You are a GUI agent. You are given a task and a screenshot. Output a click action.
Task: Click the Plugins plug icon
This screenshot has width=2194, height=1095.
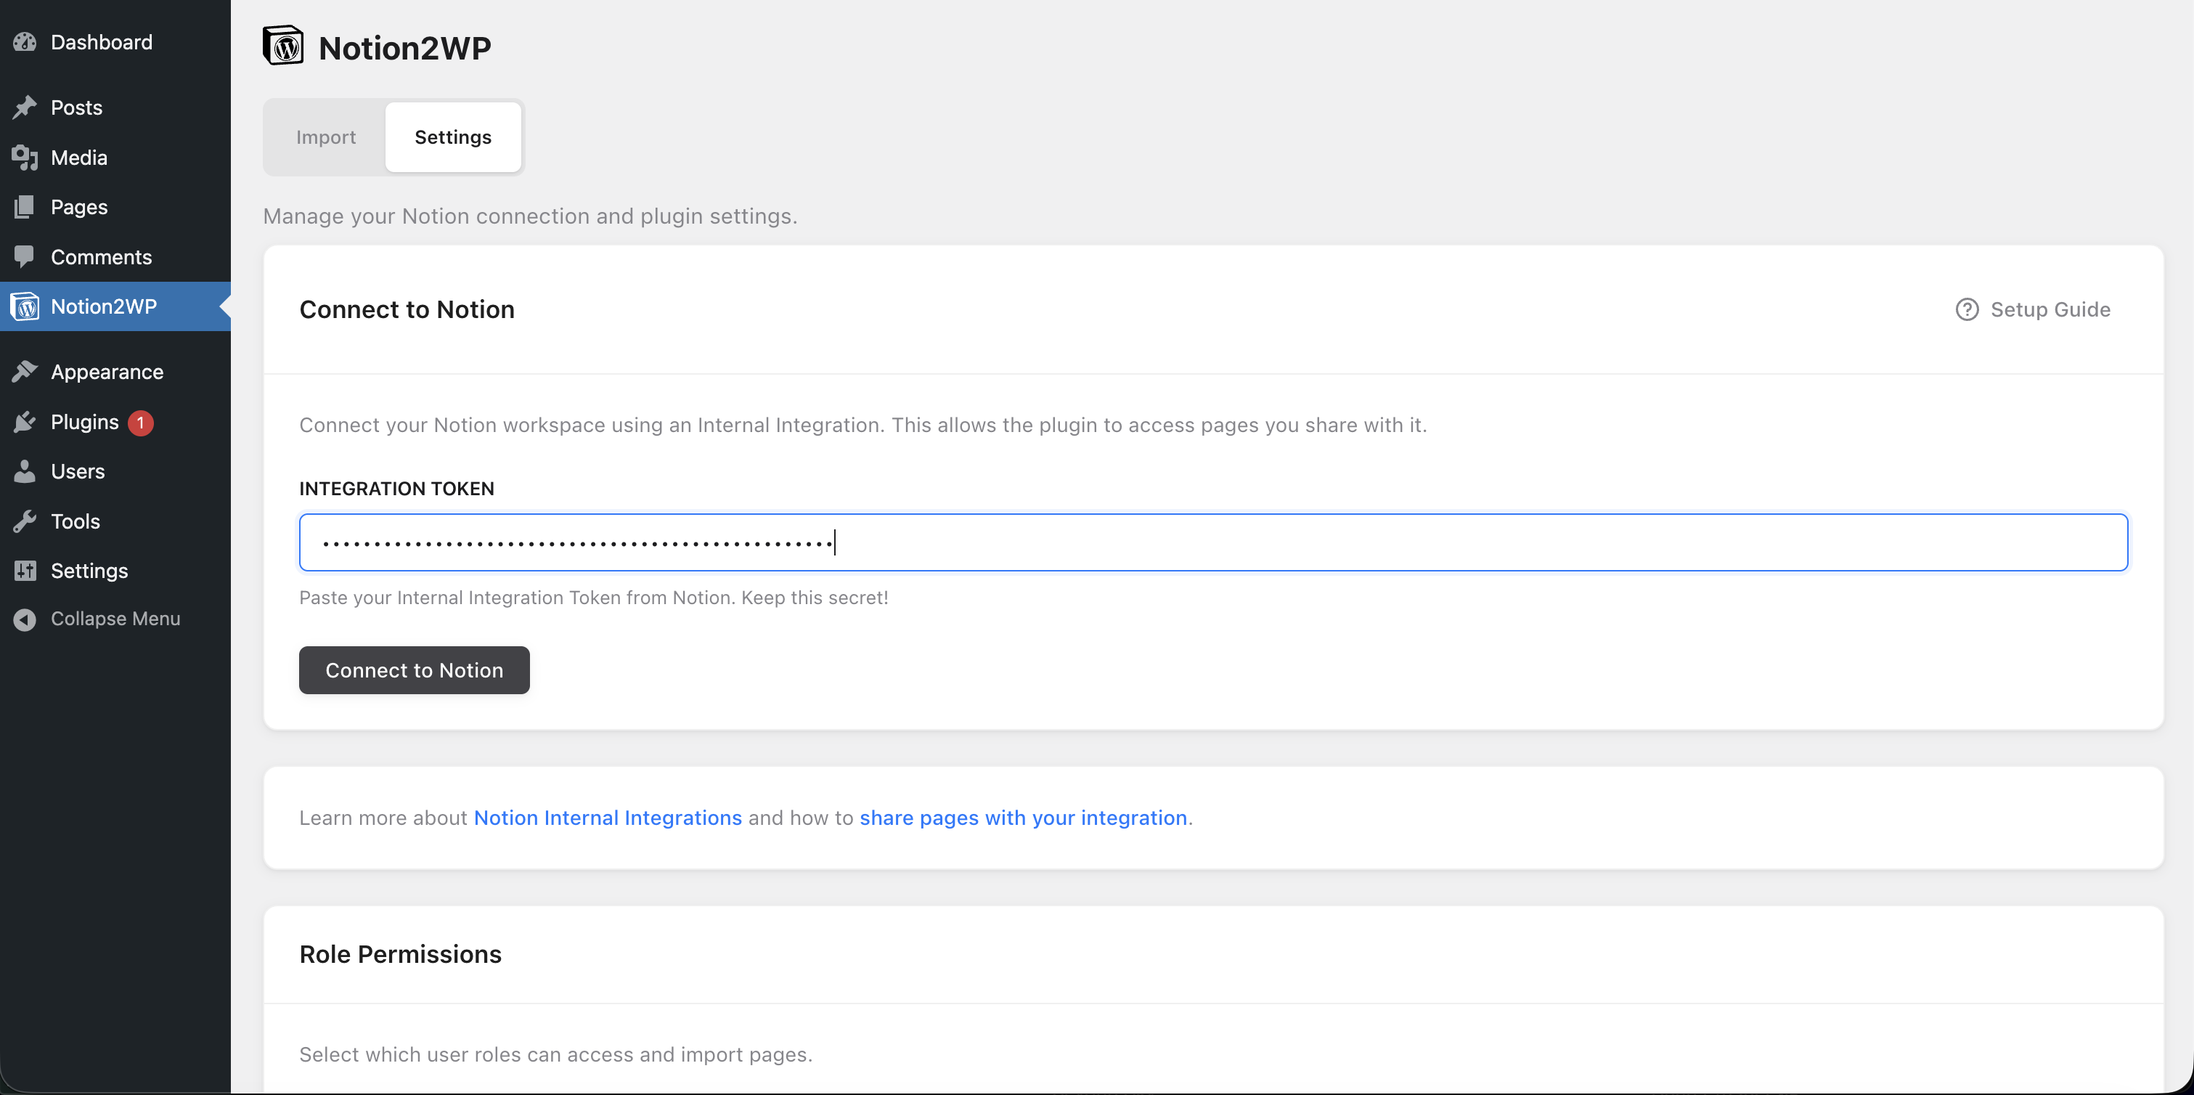[x=25, y=422]
